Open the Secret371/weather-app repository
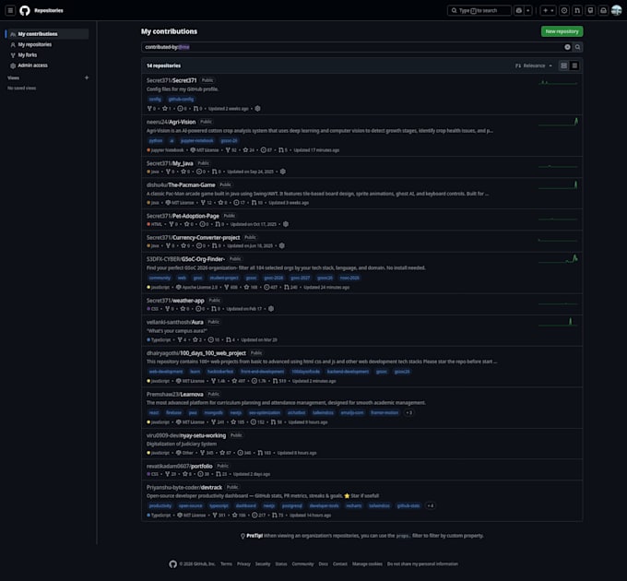627x581 pixels. tap(175, 301)
